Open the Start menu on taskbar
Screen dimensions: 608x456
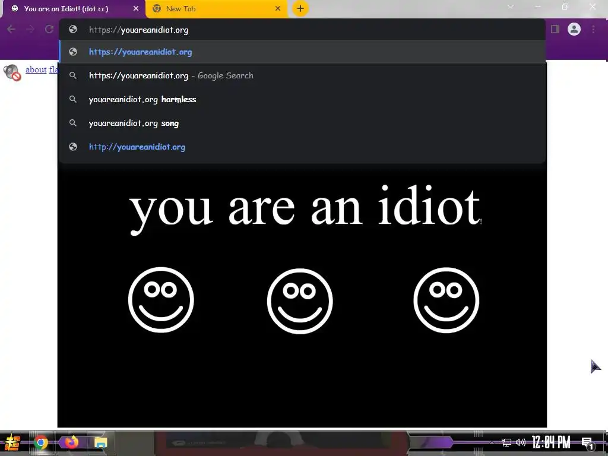12,442
